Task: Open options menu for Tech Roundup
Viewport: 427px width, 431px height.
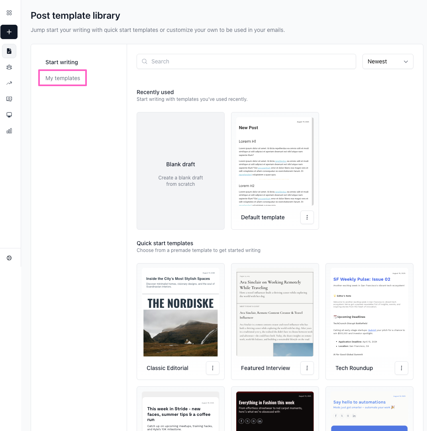Action: (401, 368)
